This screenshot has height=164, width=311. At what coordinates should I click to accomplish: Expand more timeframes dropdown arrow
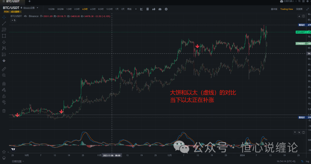click(x=136, y=9)
